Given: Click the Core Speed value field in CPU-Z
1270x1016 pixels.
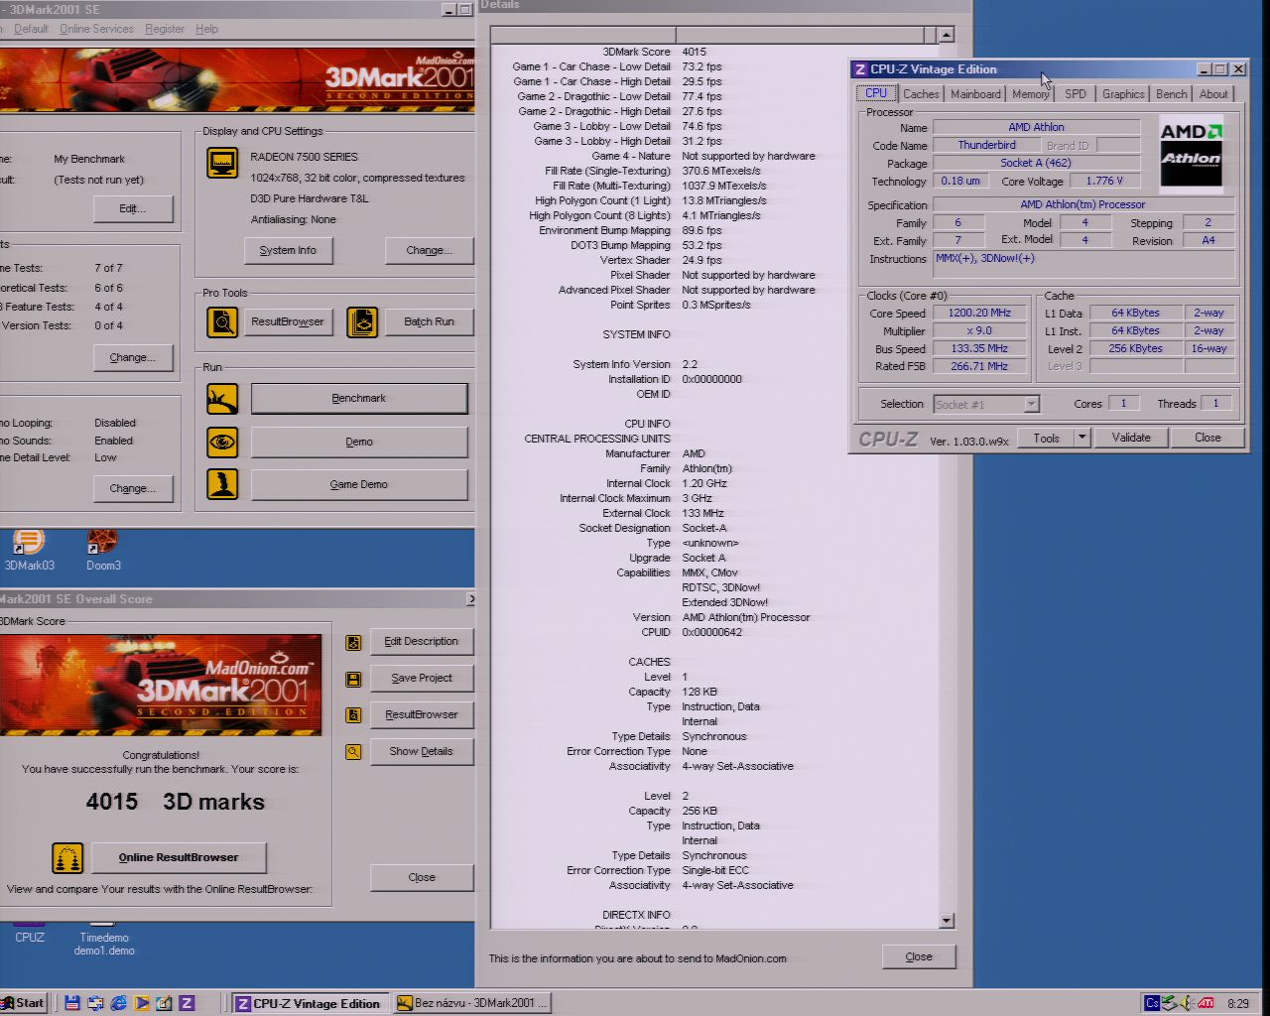Looking at the screenshot, I should pos(979,313).
